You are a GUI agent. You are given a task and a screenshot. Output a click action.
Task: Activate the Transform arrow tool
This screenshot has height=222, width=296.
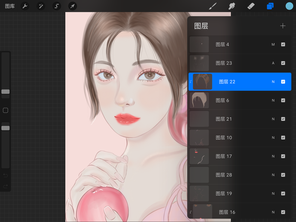point(73,6)
